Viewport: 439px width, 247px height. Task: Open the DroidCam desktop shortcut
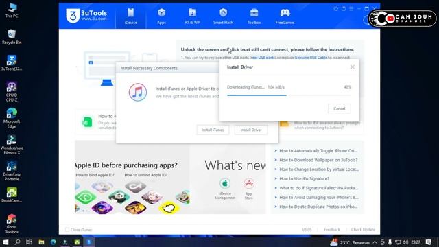[x=12, y=195]
